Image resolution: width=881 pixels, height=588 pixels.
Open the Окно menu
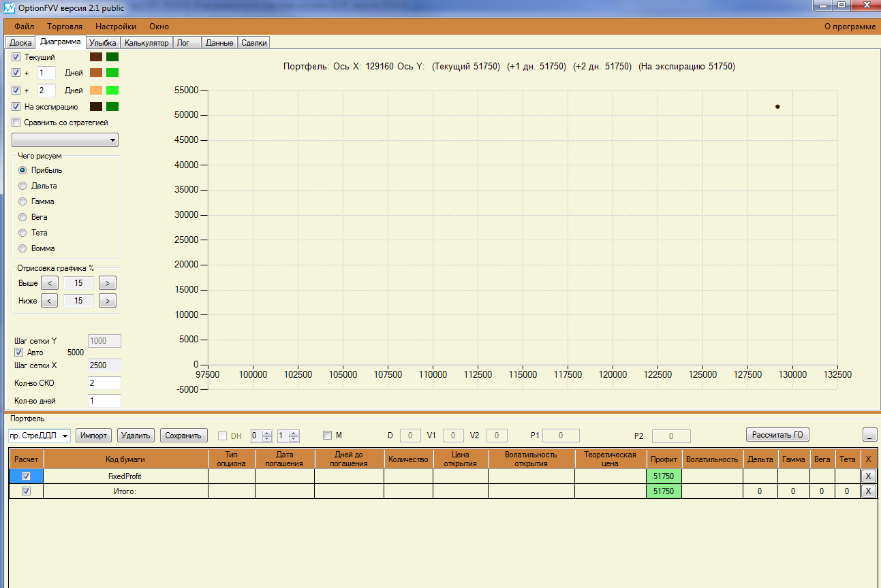tap(159, 27)
